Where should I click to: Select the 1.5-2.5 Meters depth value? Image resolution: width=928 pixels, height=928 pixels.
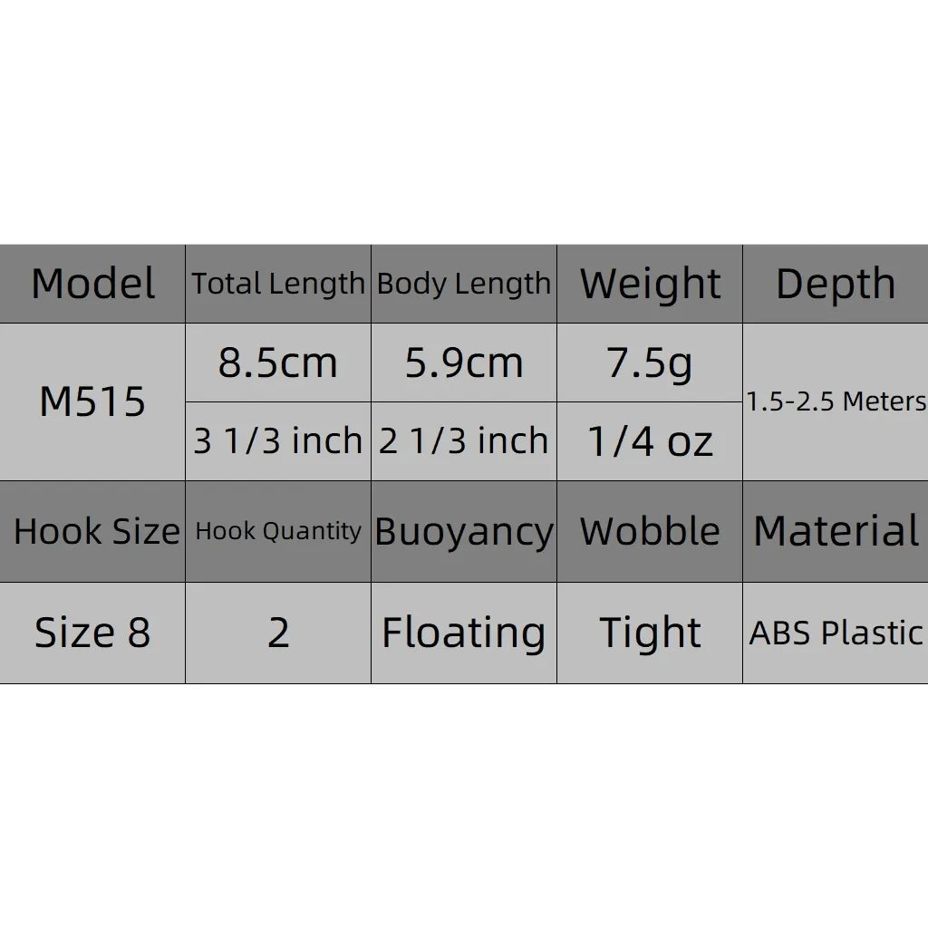click(x=836, y=401)
